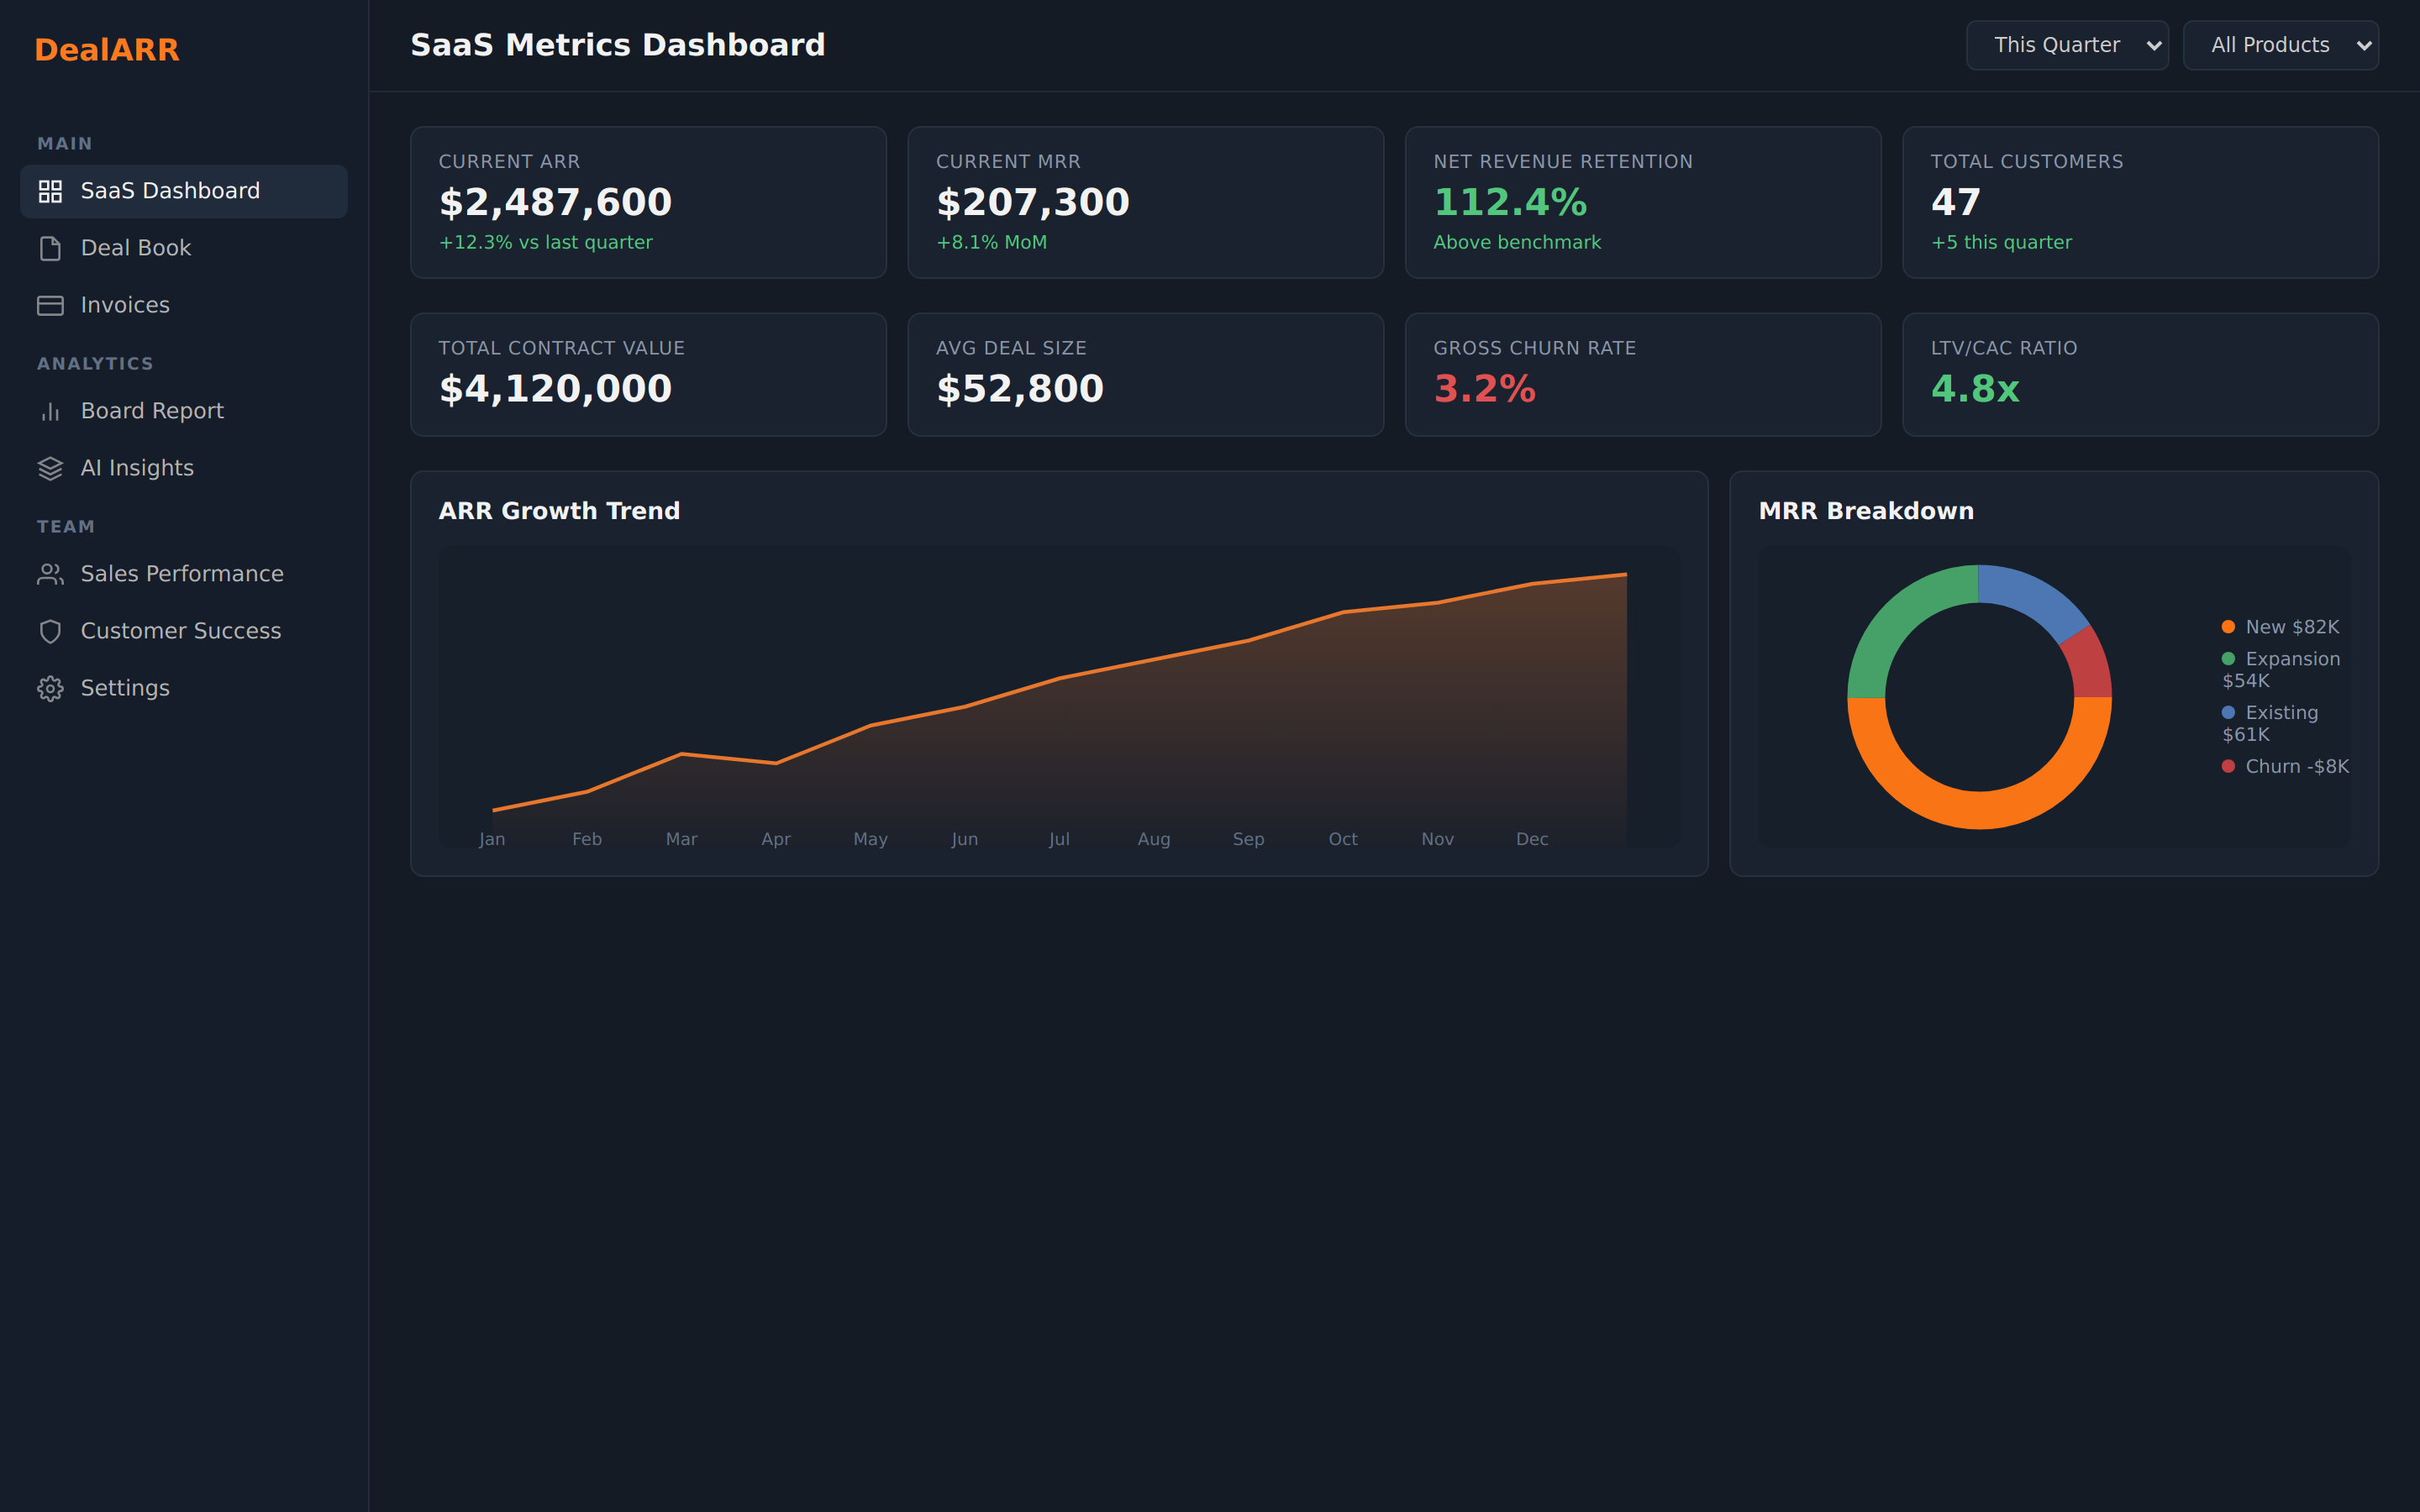Click the Gross Churn Rate card
The image size is (2420, 1512).
[x=1642, y=374]
